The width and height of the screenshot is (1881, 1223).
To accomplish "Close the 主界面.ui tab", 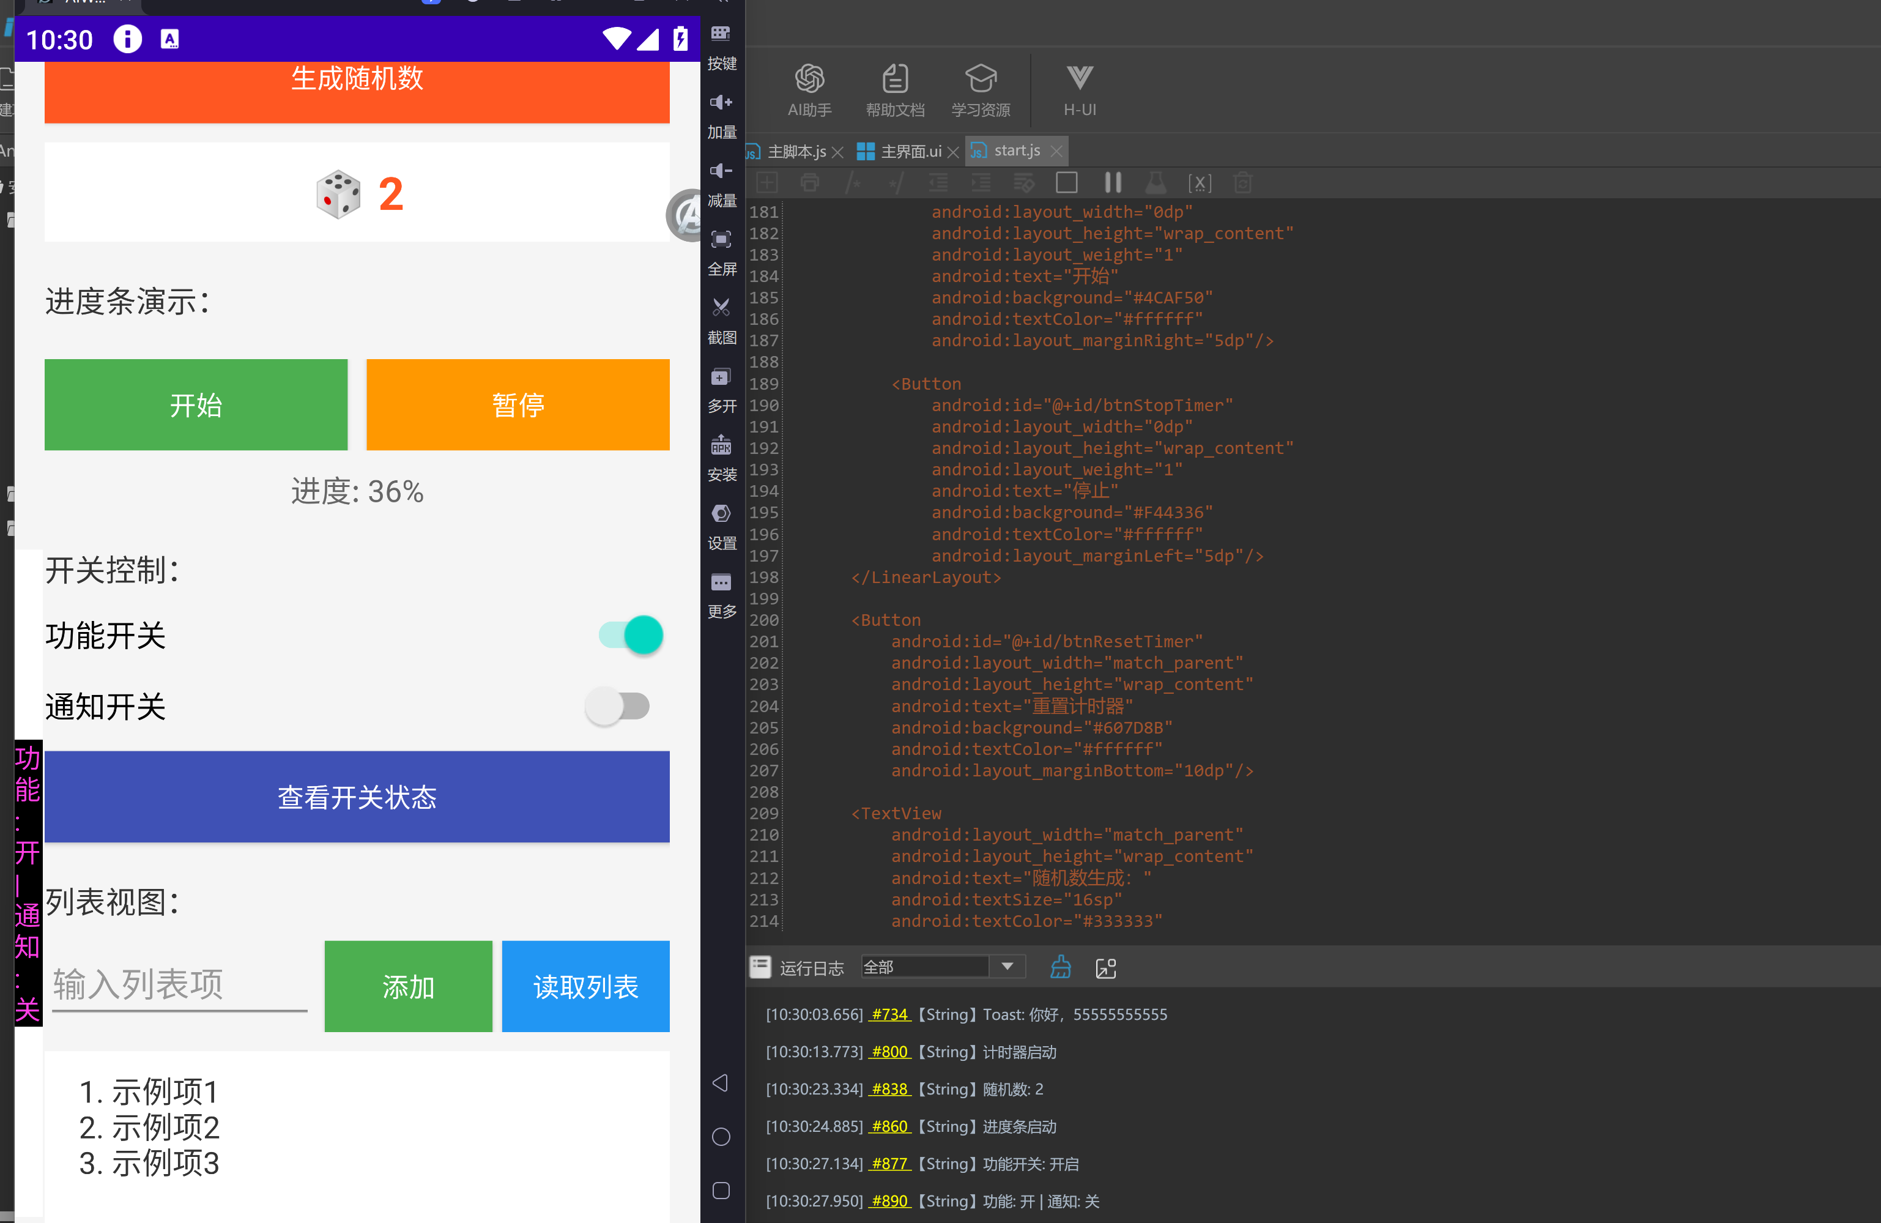I will pyautogui.click(x=953, y=152).
